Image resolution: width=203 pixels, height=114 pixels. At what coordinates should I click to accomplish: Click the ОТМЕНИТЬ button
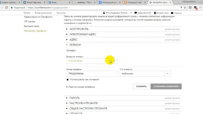pos(141,86)
